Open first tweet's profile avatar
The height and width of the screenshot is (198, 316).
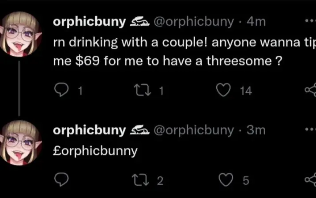[19, 34]
